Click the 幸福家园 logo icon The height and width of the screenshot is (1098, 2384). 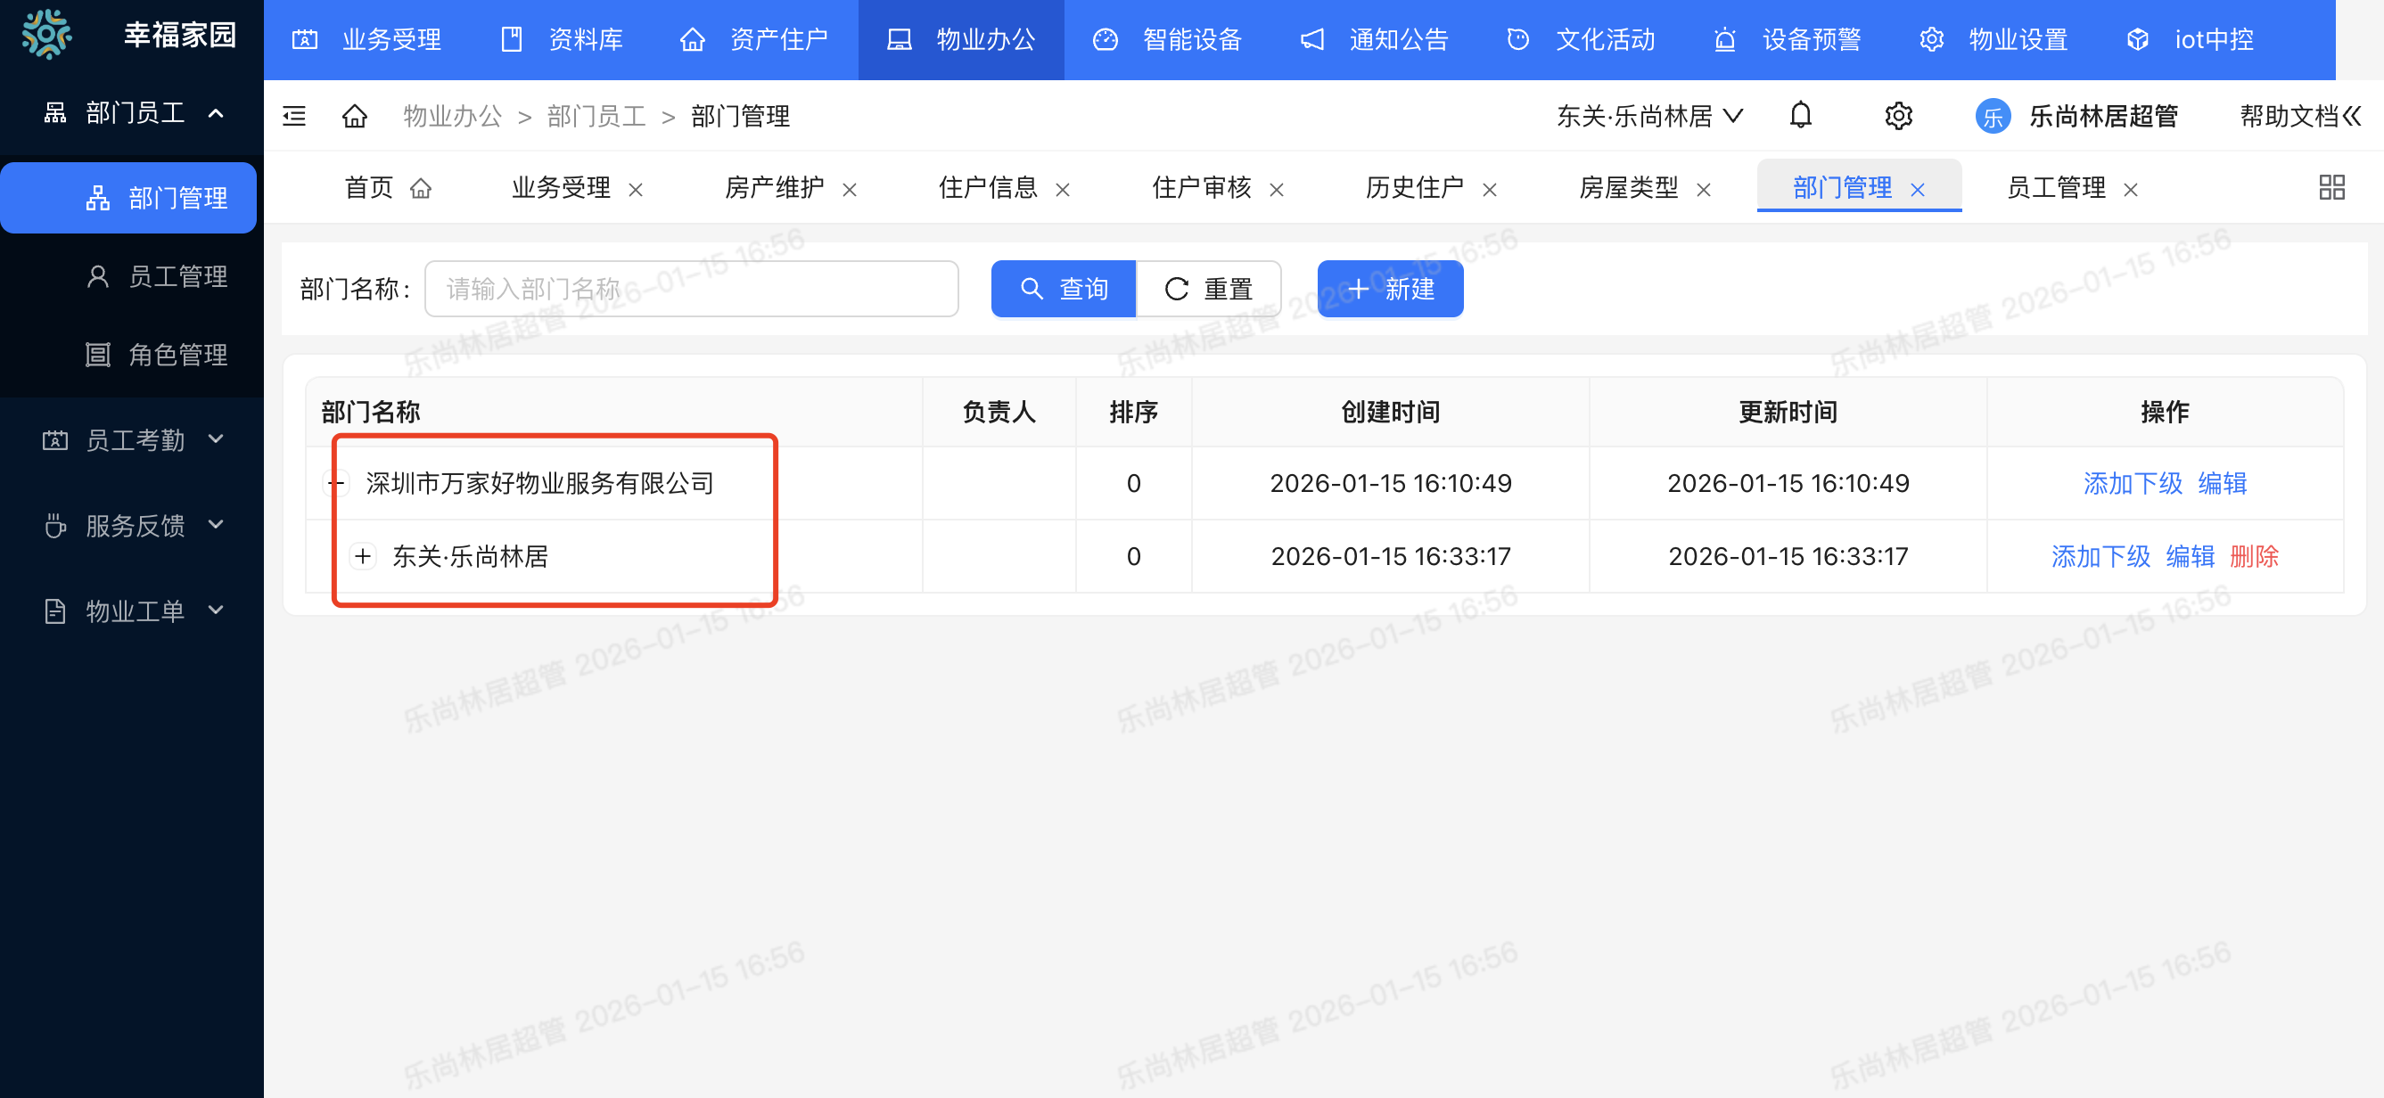tap(46, 35)
